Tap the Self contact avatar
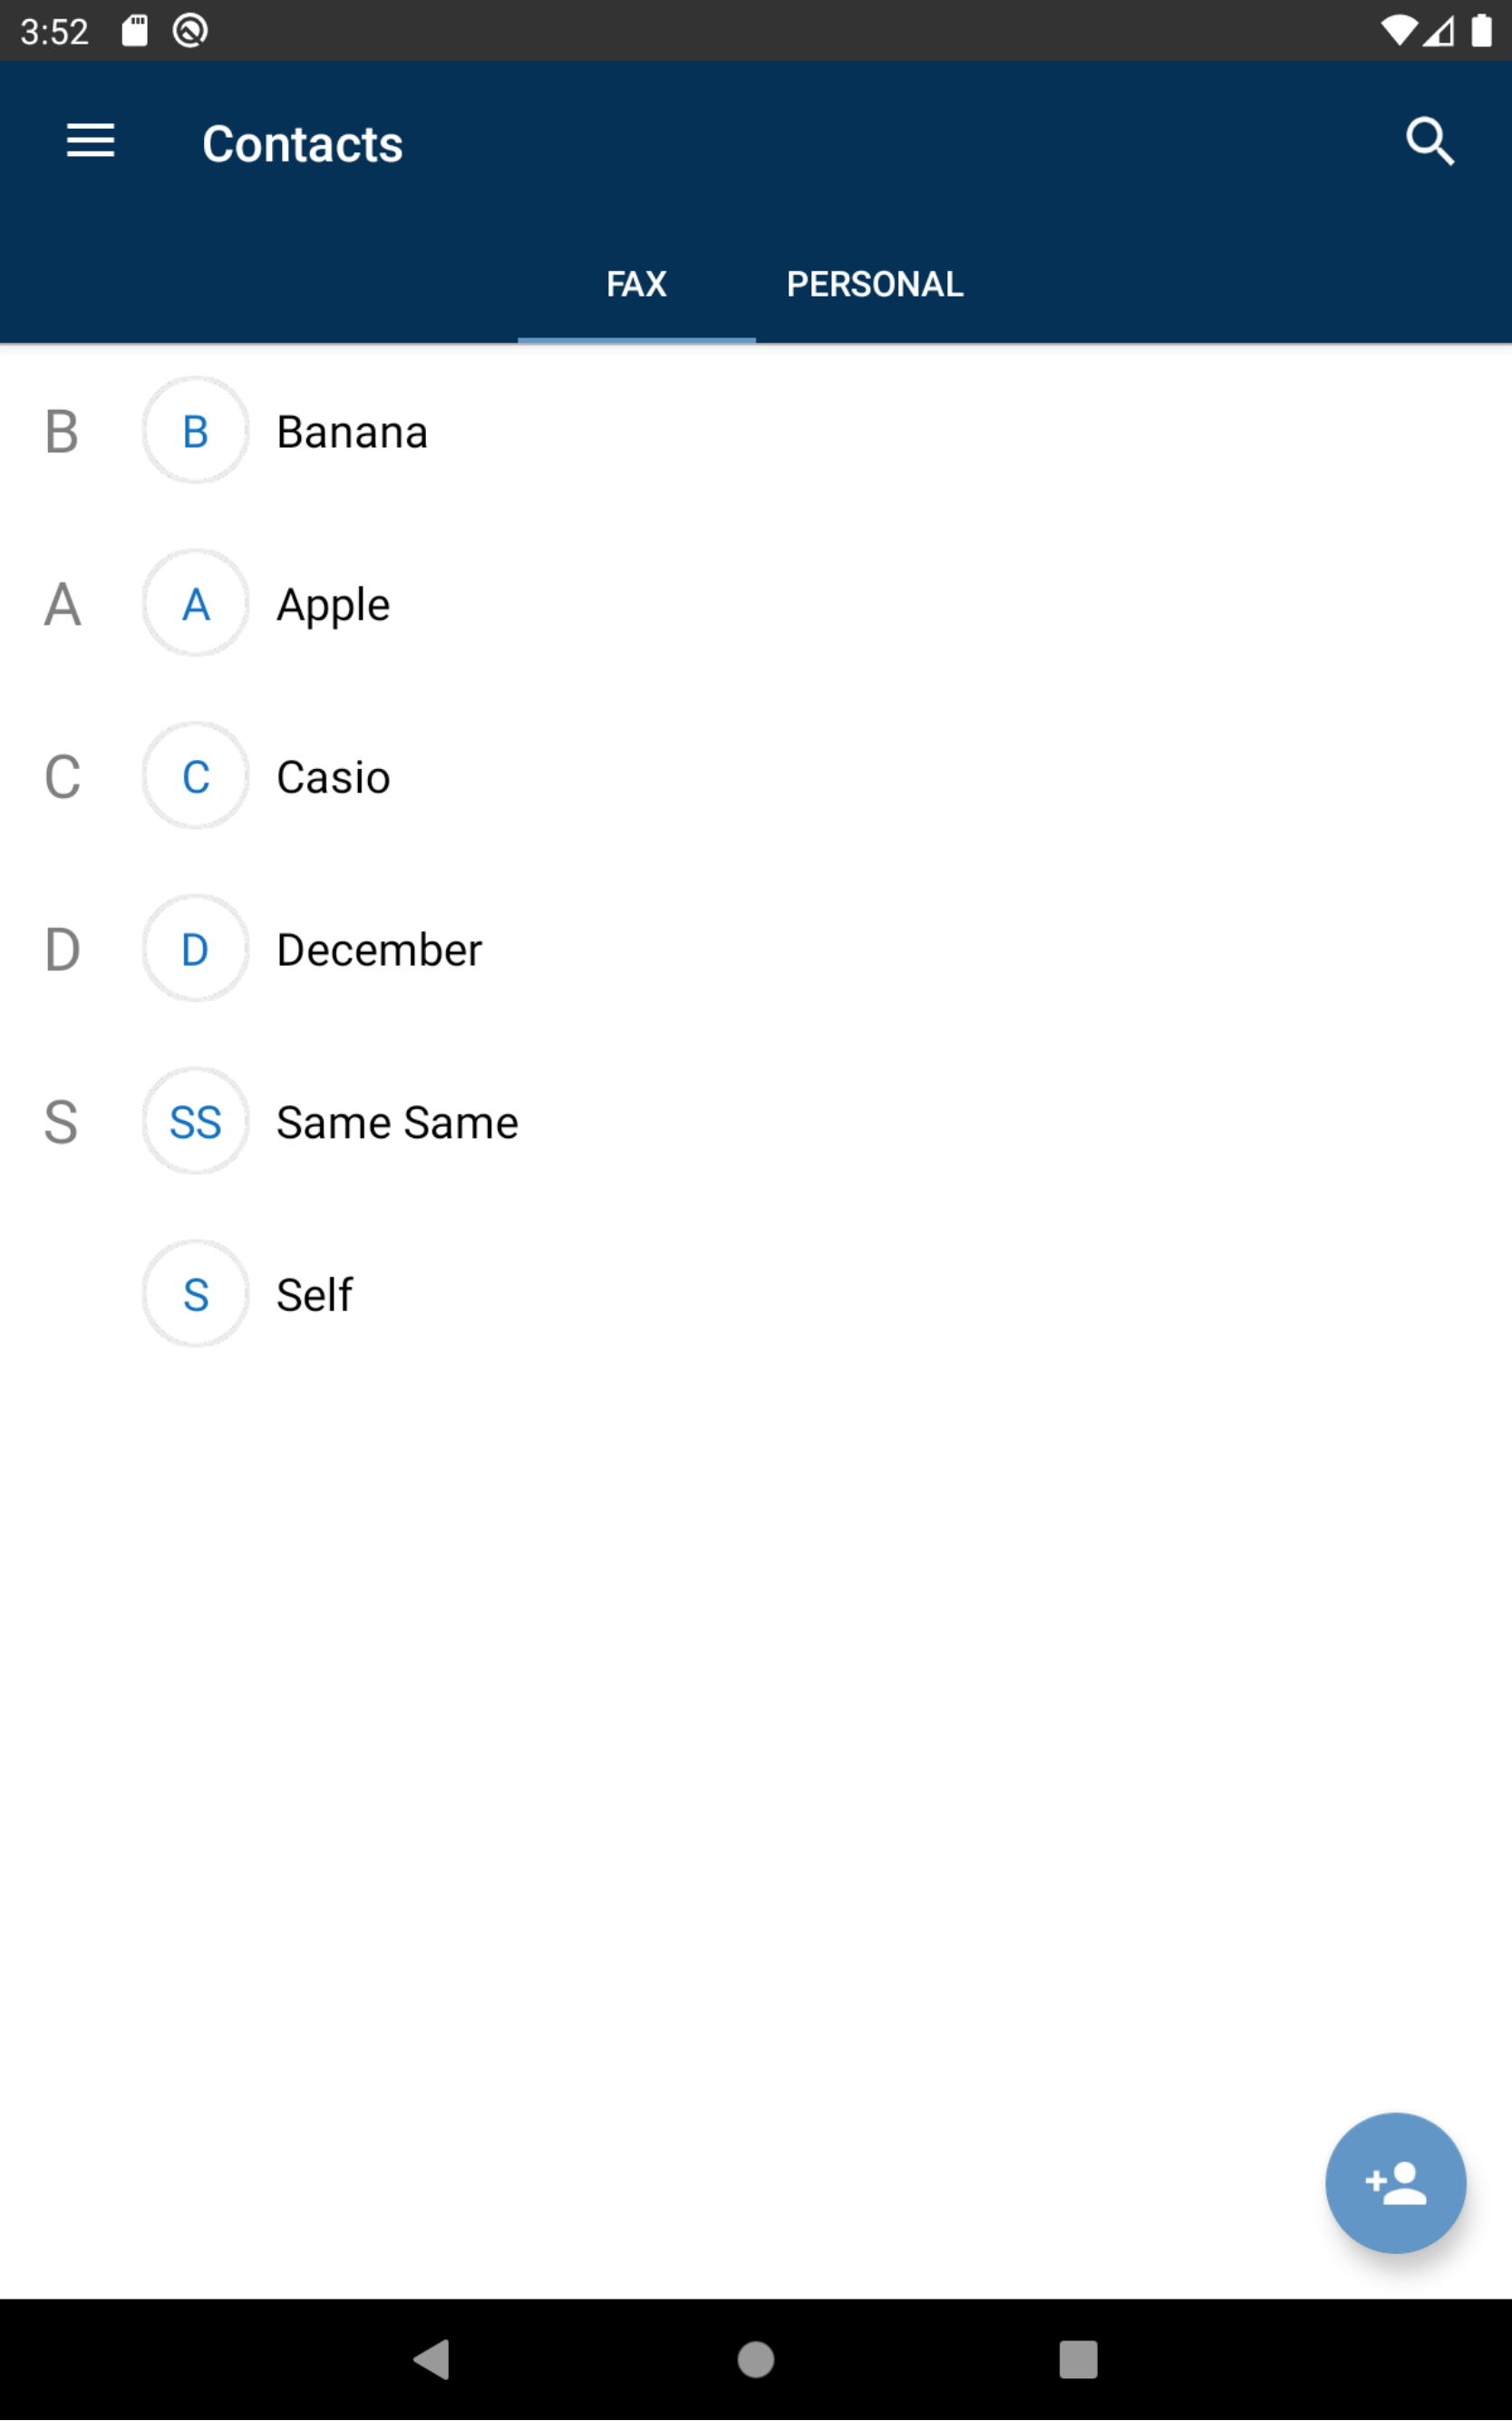The image size is (1512, 2421). point(195,1295)
